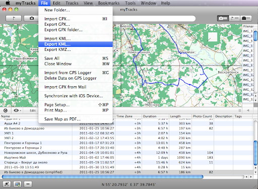The height and width of the screenshot is (189, 258).
Task: Click the Apple menu icon
Action: [x=8, y=3]
